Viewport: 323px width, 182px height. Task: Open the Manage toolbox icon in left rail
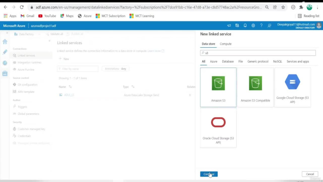(5, 73)
